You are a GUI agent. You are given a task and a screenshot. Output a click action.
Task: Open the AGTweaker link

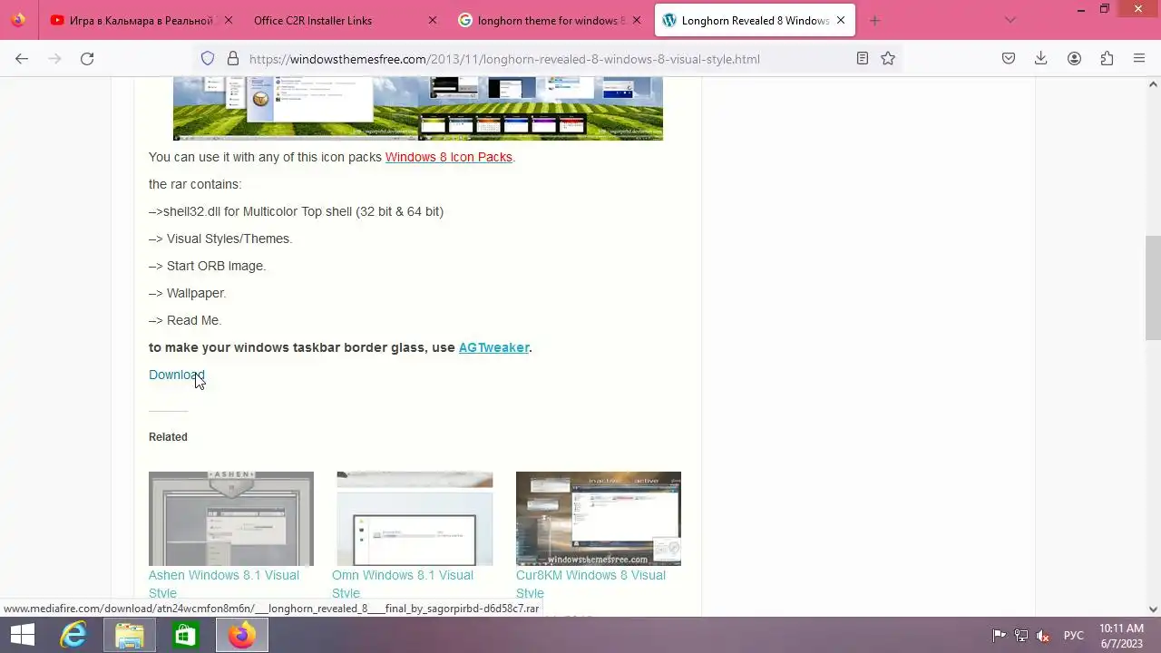pos(493,347)
